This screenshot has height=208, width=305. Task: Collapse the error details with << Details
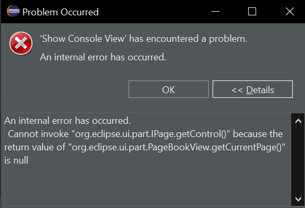(252, 89)
